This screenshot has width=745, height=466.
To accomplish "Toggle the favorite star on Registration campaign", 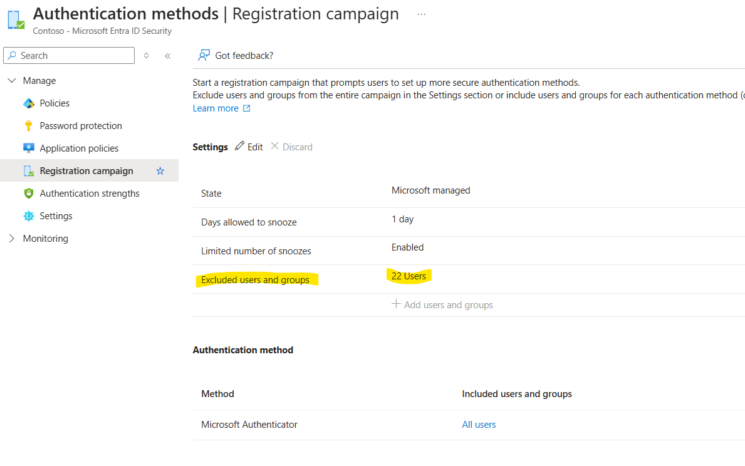I will tap(160, 170).
